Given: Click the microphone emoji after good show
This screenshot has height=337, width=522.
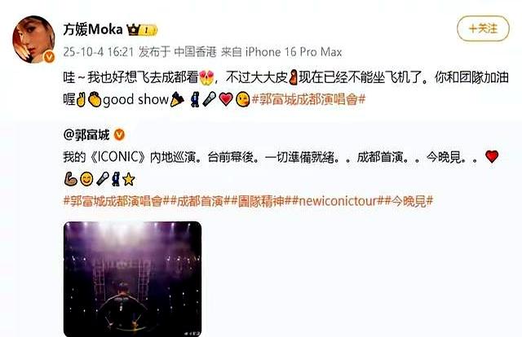Looking at the screenshot, I should tap(210, 99).
